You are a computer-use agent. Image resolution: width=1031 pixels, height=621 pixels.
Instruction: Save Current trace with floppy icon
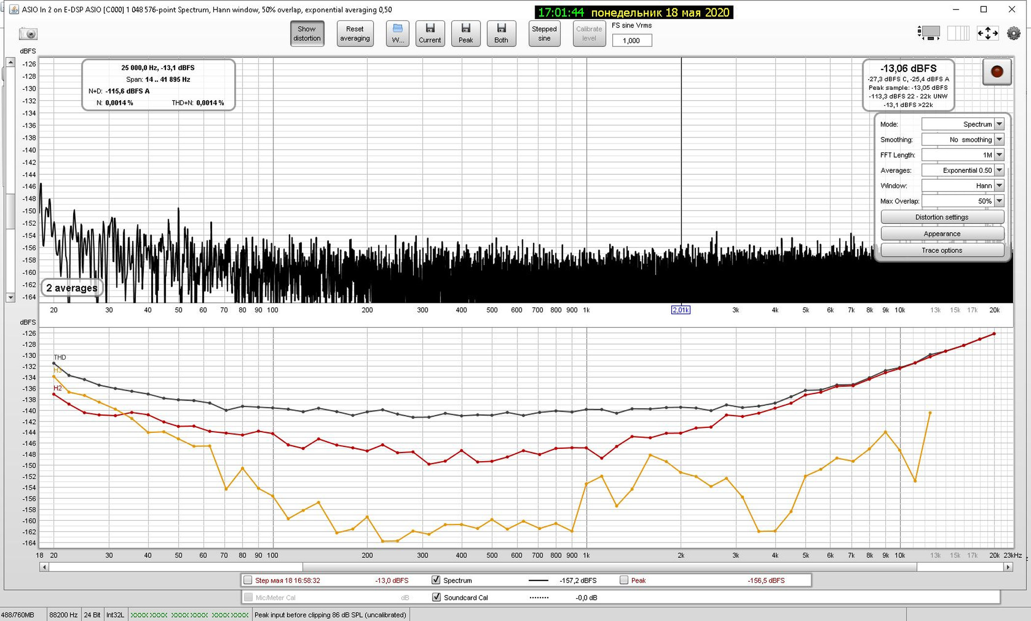click(x=430, y=33)
